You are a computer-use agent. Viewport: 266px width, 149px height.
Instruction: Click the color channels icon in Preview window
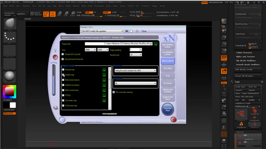(127, 31)
